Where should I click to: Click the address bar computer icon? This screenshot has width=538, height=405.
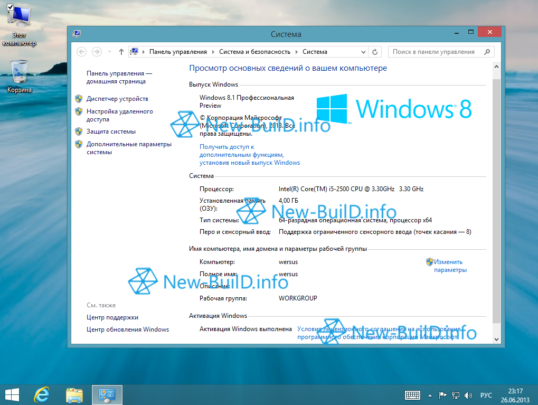[x=134, y=52]
